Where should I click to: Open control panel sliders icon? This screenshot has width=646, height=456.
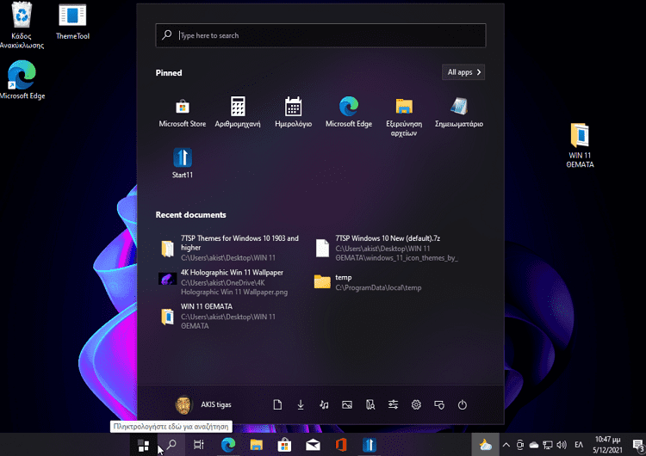tap(393, 405)
